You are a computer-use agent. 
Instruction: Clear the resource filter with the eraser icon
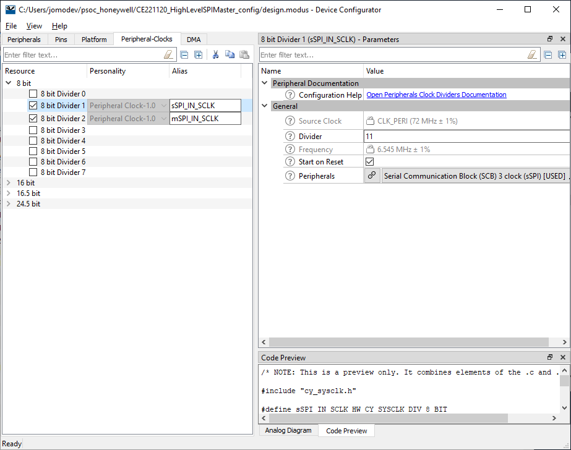(168, 55)
